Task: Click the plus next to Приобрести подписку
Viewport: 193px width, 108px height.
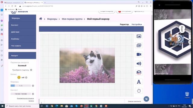Action: coord(31,70)
